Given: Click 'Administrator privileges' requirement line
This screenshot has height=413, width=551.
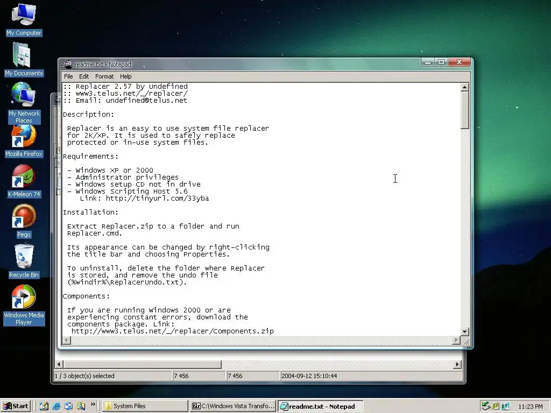Looking at the screenshot, I should coord(123,177).
